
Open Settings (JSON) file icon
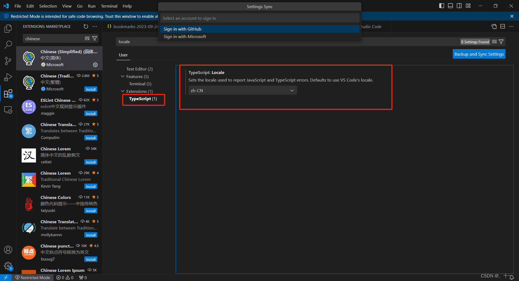pos(494,26)
